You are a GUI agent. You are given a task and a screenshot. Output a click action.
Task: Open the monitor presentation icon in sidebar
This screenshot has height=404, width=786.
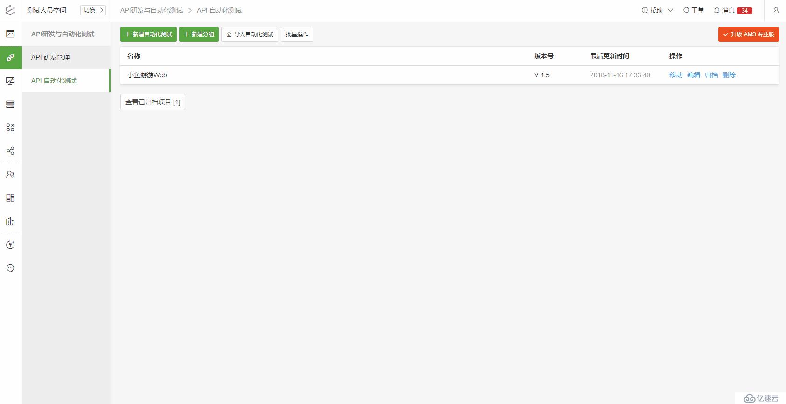pyautogui.click(x=10, y=81)
